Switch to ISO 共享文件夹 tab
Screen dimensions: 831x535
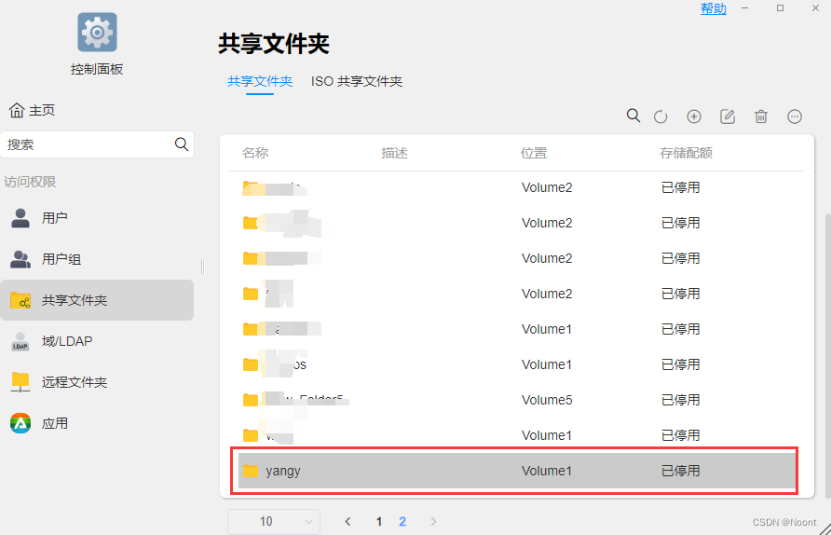357,81
